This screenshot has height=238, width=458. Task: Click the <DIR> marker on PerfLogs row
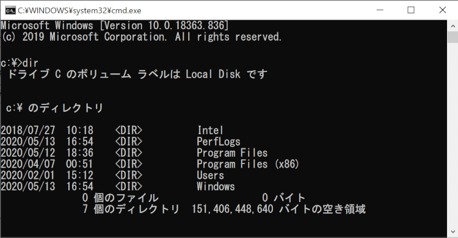[x=129, y=142]
